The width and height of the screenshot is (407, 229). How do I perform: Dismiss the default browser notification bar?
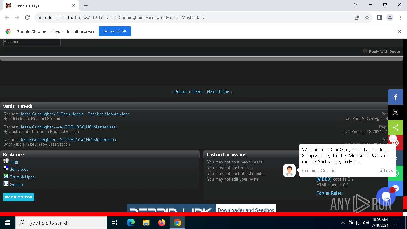399,31
